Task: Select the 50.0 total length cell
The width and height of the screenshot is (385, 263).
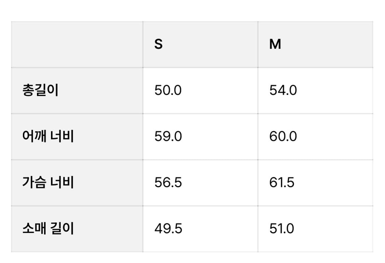Action: click(x=168, y=91)
